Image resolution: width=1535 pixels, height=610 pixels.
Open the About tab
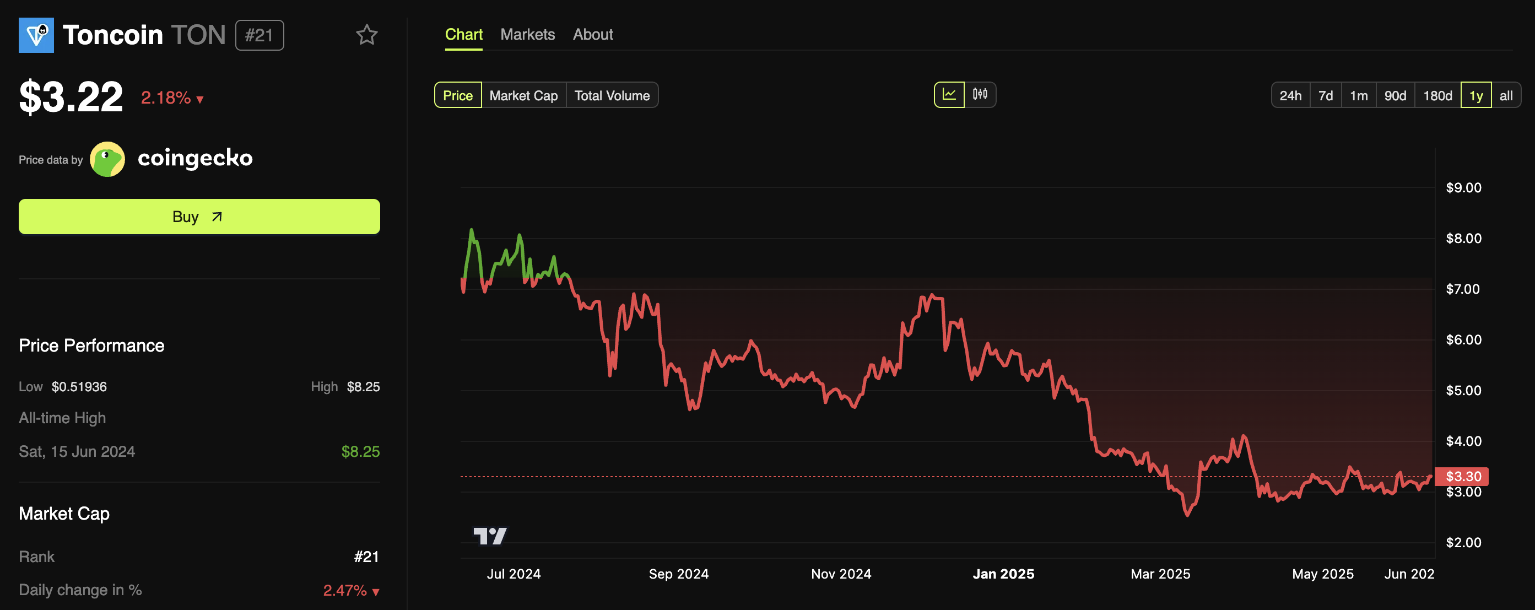[592, 35]
